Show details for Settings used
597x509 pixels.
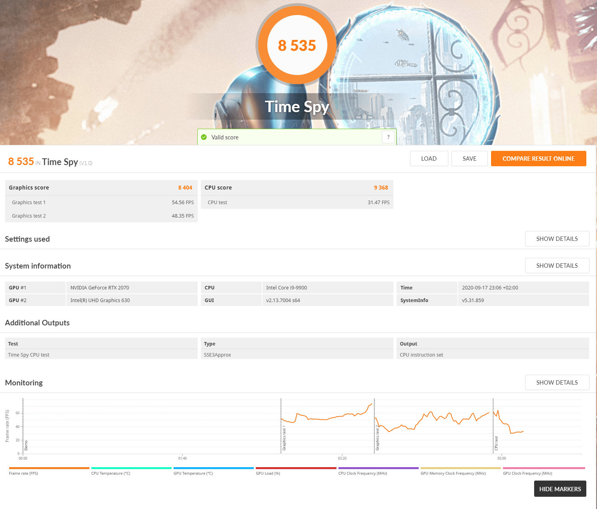pyautogui.click(x=557, y=239)
